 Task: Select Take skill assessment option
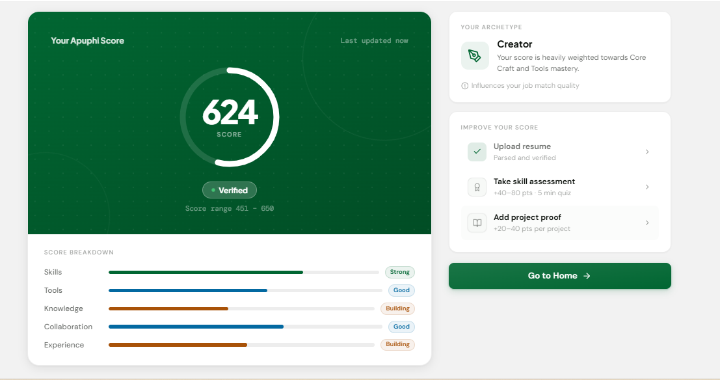pos(560,187)
